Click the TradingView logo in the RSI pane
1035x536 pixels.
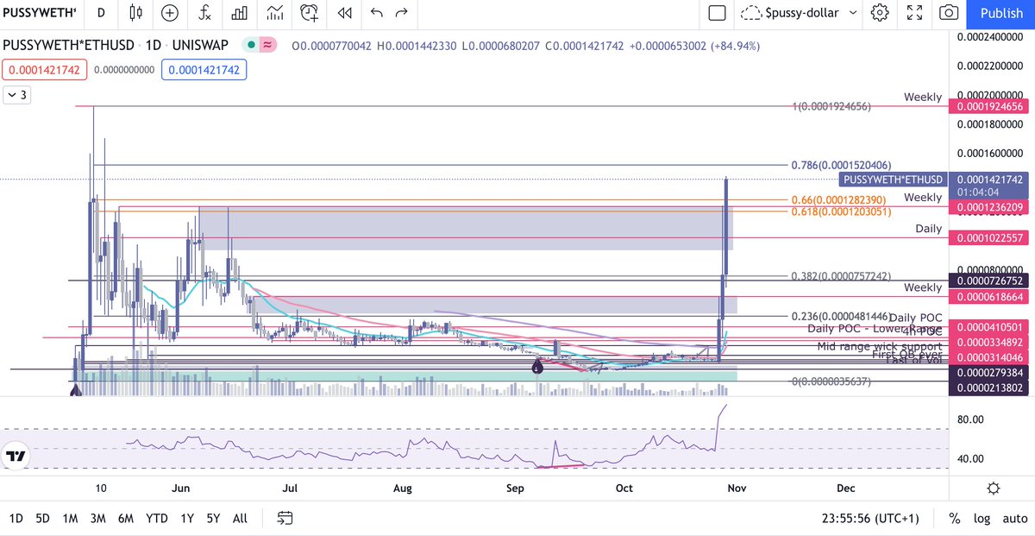coord(15,456)
